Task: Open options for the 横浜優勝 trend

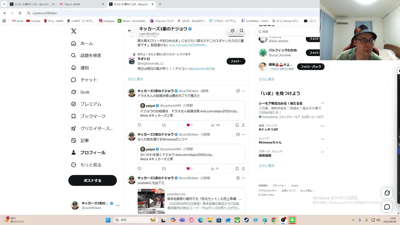Action: point(322,152)
